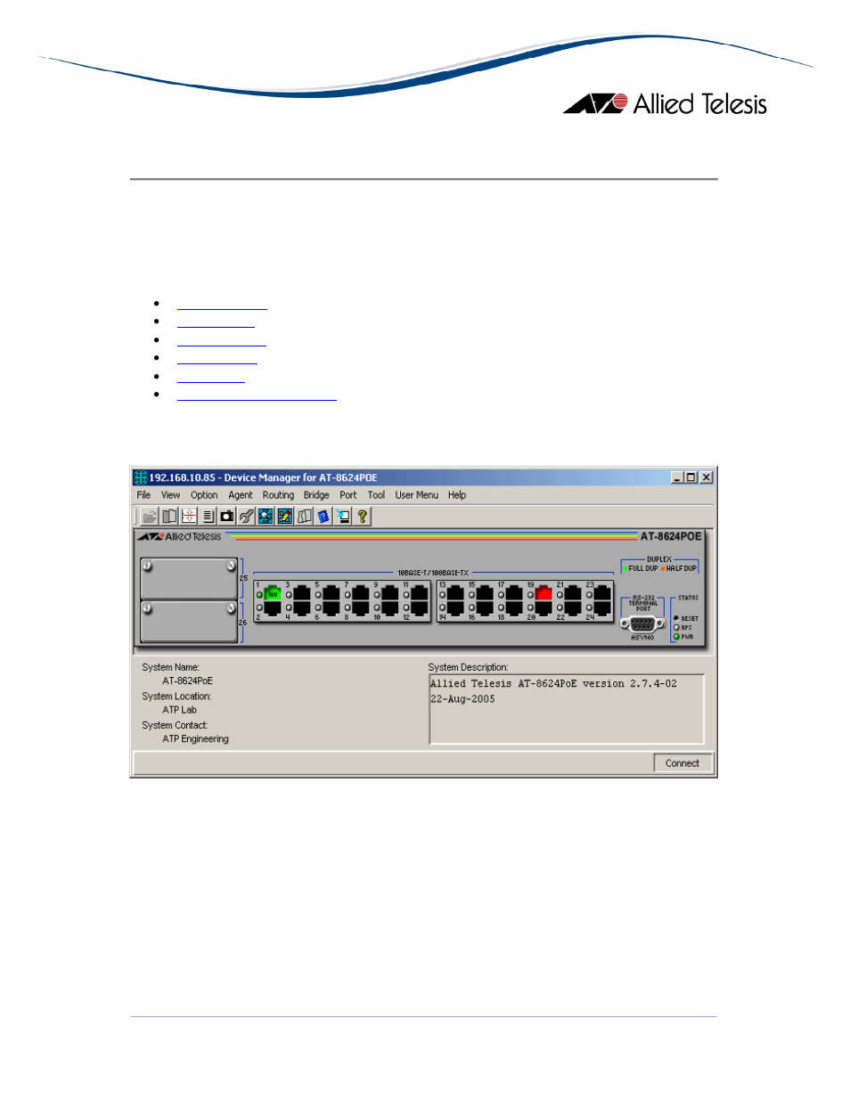Click the Connect button
The width and height of the screenshot is (850, 1100).
click(x=682, y=763)
